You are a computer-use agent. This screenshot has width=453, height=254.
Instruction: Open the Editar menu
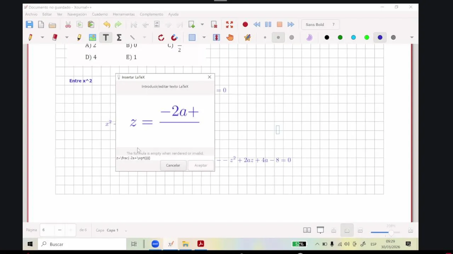click(x=47, y=14)
